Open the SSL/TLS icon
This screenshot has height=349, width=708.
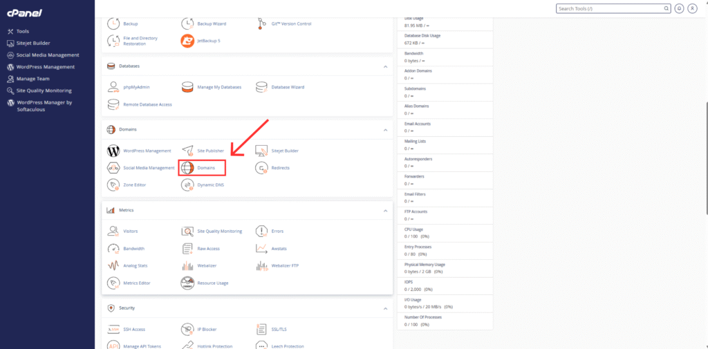click(261, 329)
